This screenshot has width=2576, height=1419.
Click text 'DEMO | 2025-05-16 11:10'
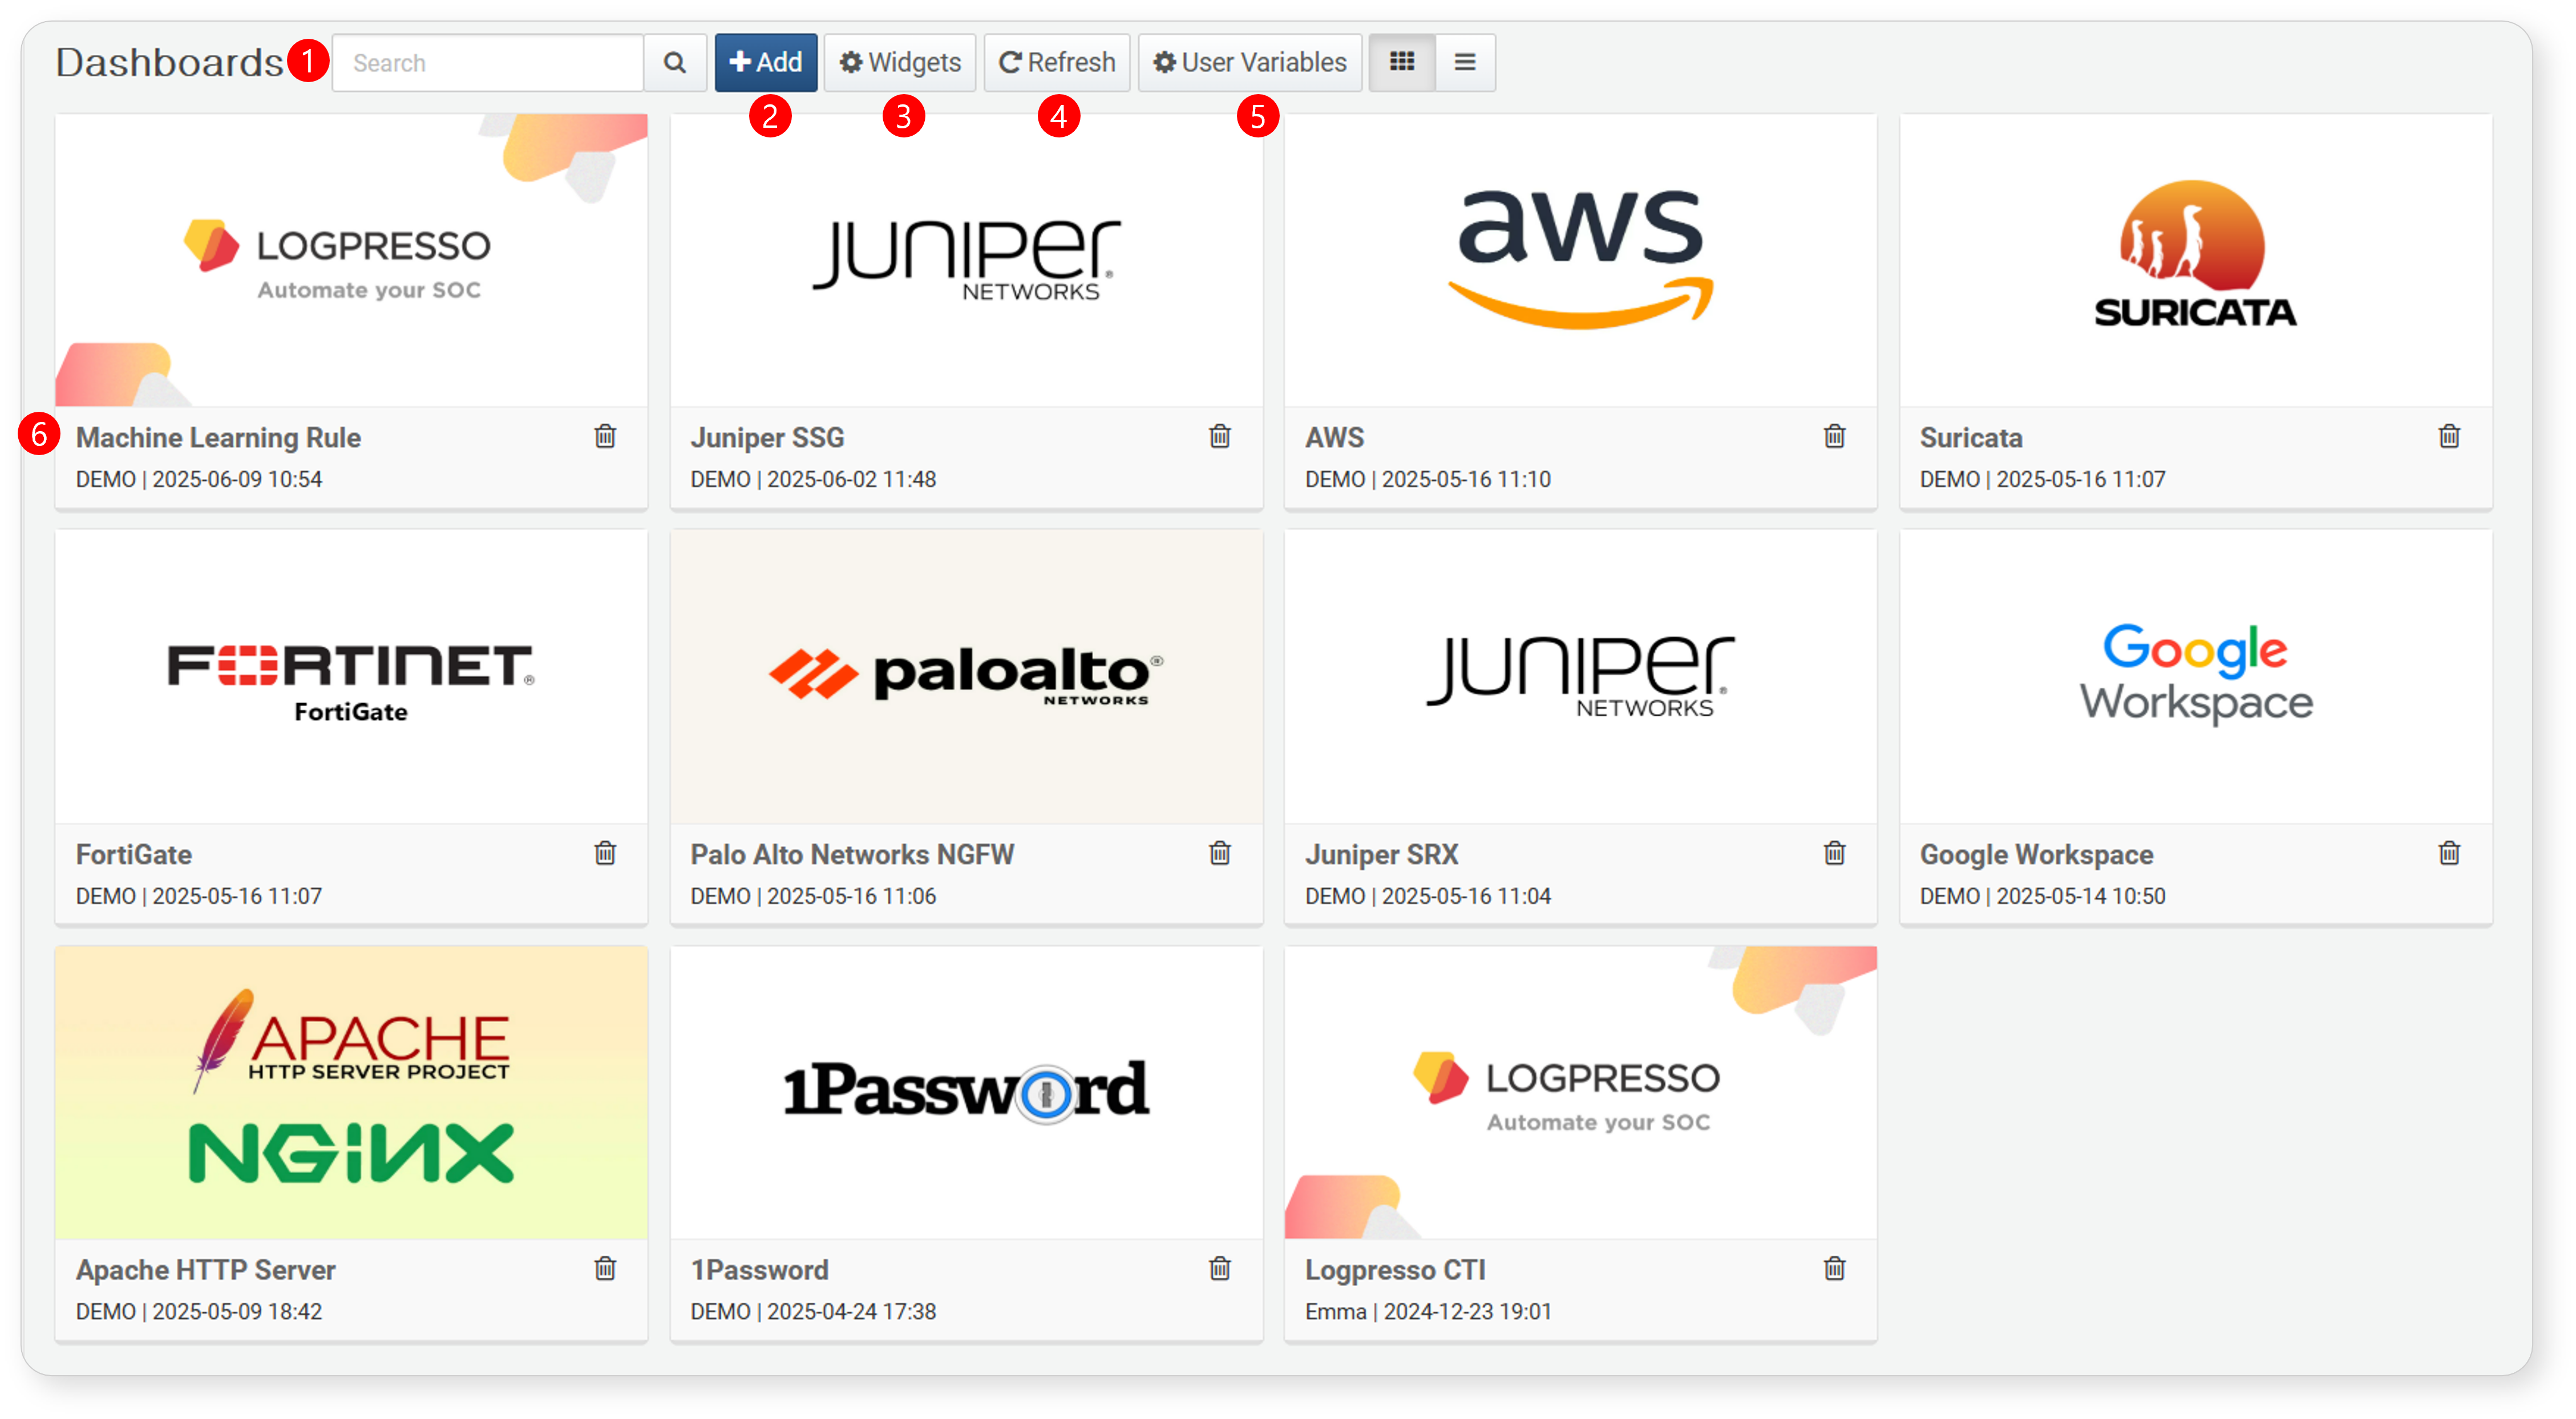[x=1428, y=480]
